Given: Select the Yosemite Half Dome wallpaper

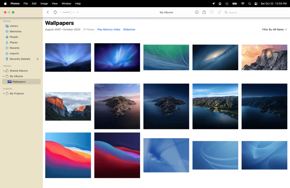Looking at the screenshot, I should (x=264, y=57).
